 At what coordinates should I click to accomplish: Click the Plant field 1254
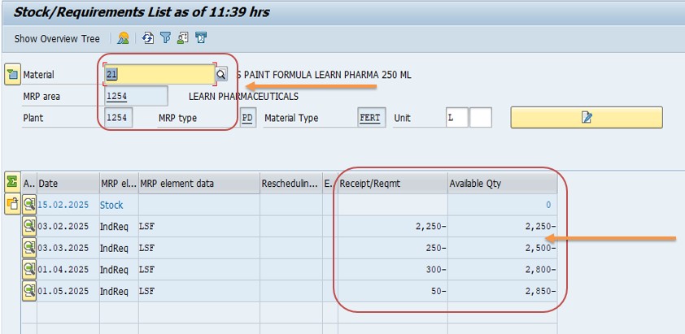[x=119, y=118]
